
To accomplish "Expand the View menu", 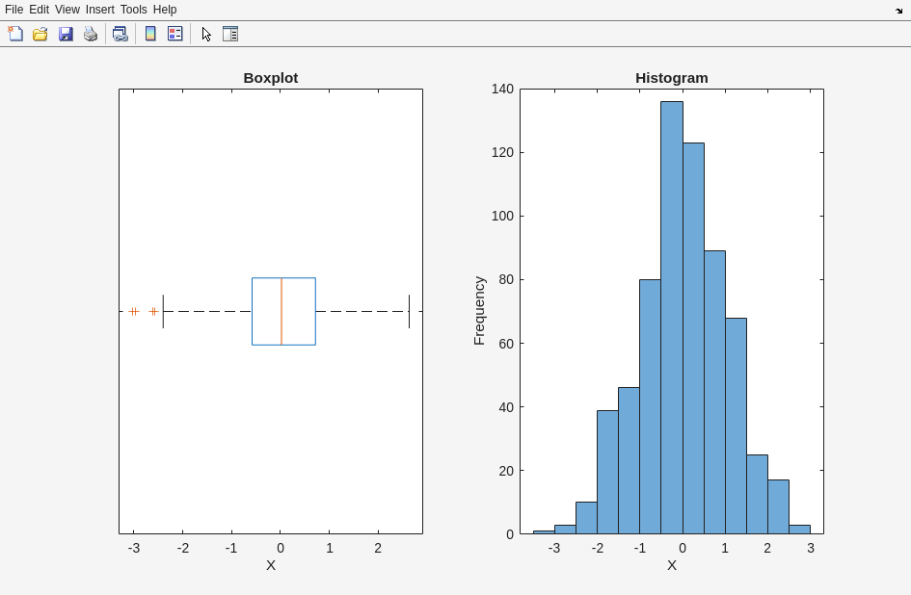I will coord(67,10).
